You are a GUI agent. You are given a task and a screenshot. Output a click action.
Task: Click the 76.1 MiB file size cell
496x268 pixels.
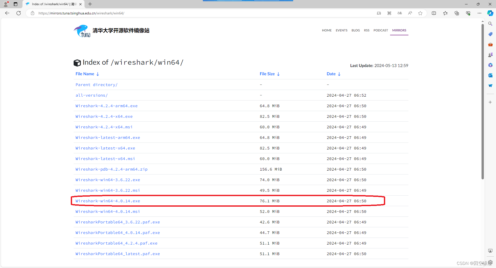coord(269,201)
